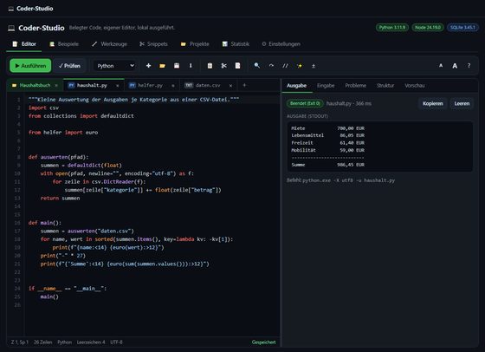The height and width of the screenshot is (352, 485).
Task: Click the unsaved dot on helfer.py tab
Action: point(173,86)
